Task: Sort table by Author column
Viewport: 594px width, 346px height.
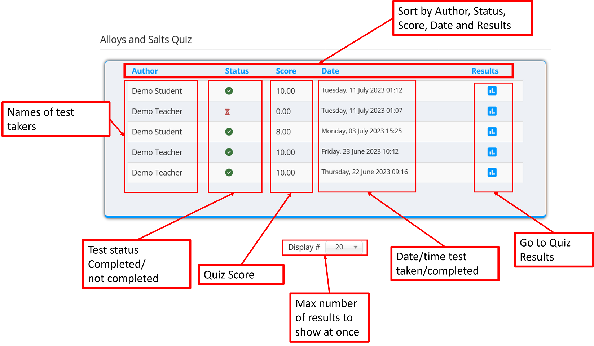Action: [145, 71]
